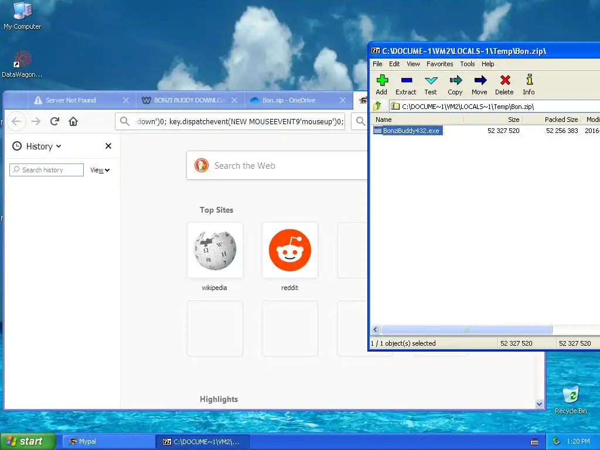600x450 pixels.
Task: Close the Bon.zip - OneDrive tab
Action: tap(342, 100)
